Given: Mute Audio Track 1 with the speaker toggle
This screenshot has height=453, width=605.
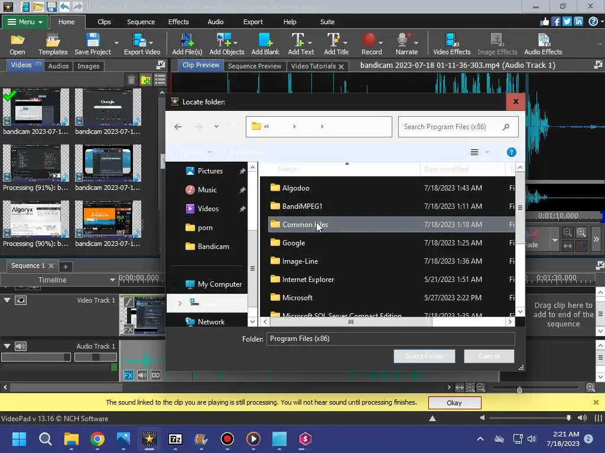Looking at the screenshot, I should [x=21, y=346].
